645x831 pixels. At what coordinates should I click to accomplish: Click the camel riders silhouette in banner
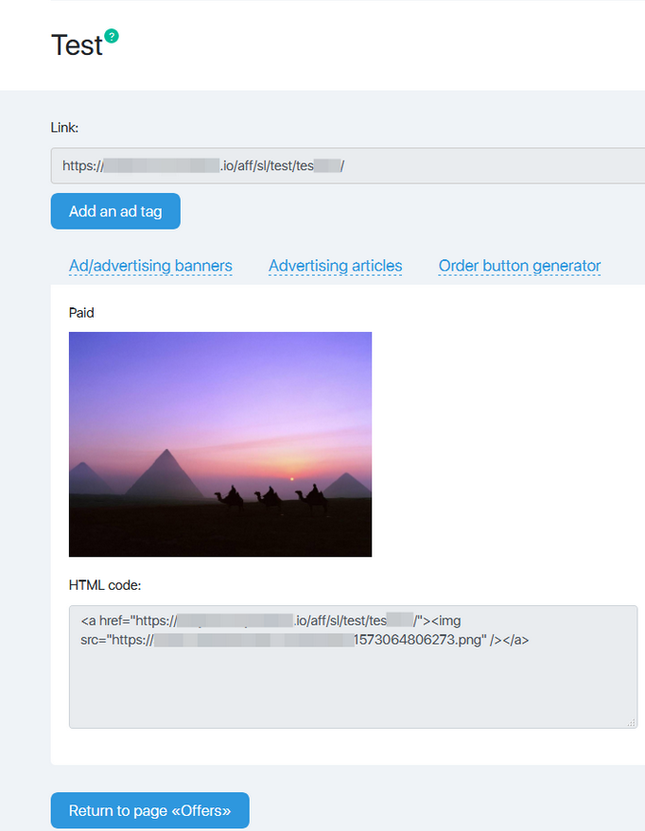click(270, 497)
